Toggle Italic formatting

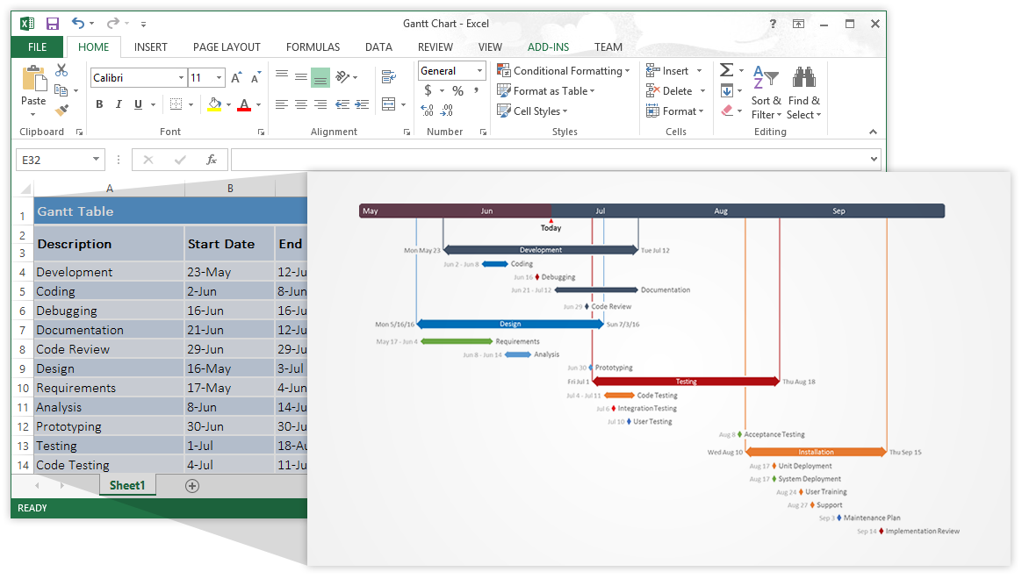pyautogui.click(x=119, y=104)
